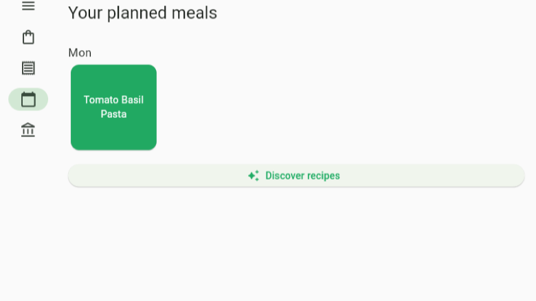Click the word Discover in green text
The image size is (536, 301).
click(282, 176)
